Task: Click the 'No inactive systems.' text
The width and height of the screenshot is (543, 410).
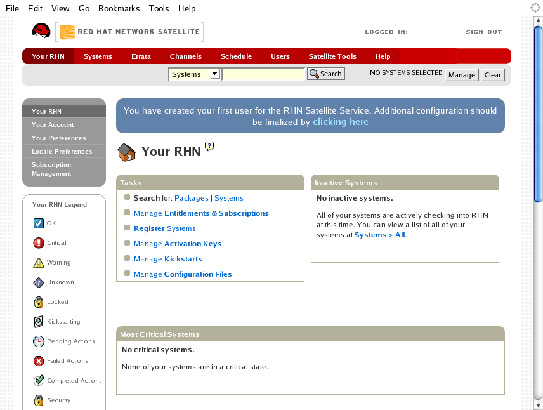Action: (355, 198)
